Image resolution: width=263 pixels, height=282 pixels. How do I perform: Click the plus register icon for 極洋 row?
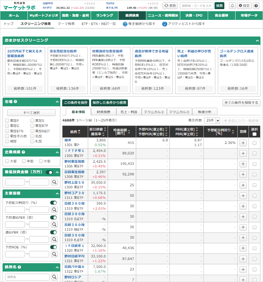tap(243, 143)
